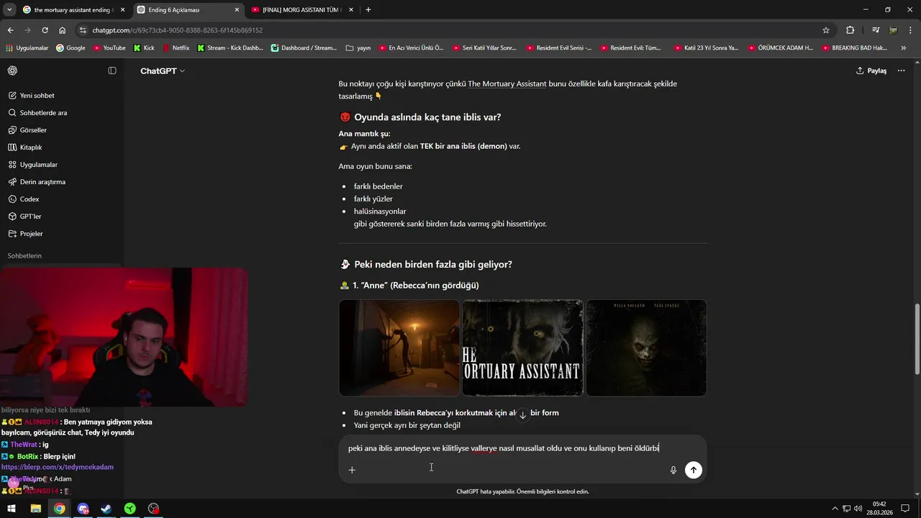
Task: Open Discord from the taskbar
Action: click(83, 509)
